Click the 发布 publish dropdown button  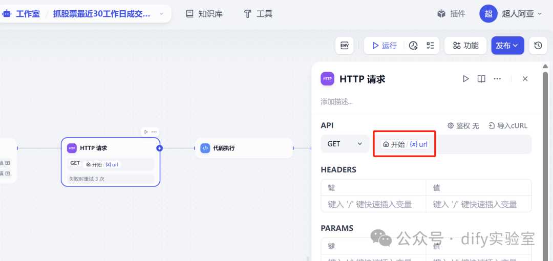tap(507, 46)
